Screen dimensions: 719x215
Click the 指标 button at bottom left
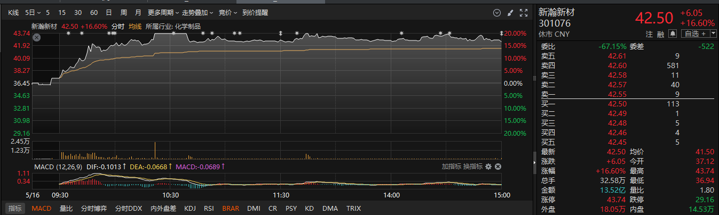pos(14,209)
